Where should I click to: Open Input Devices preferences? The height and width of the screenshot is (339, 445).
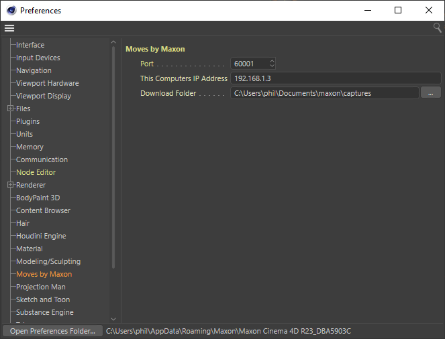point(38,58)
